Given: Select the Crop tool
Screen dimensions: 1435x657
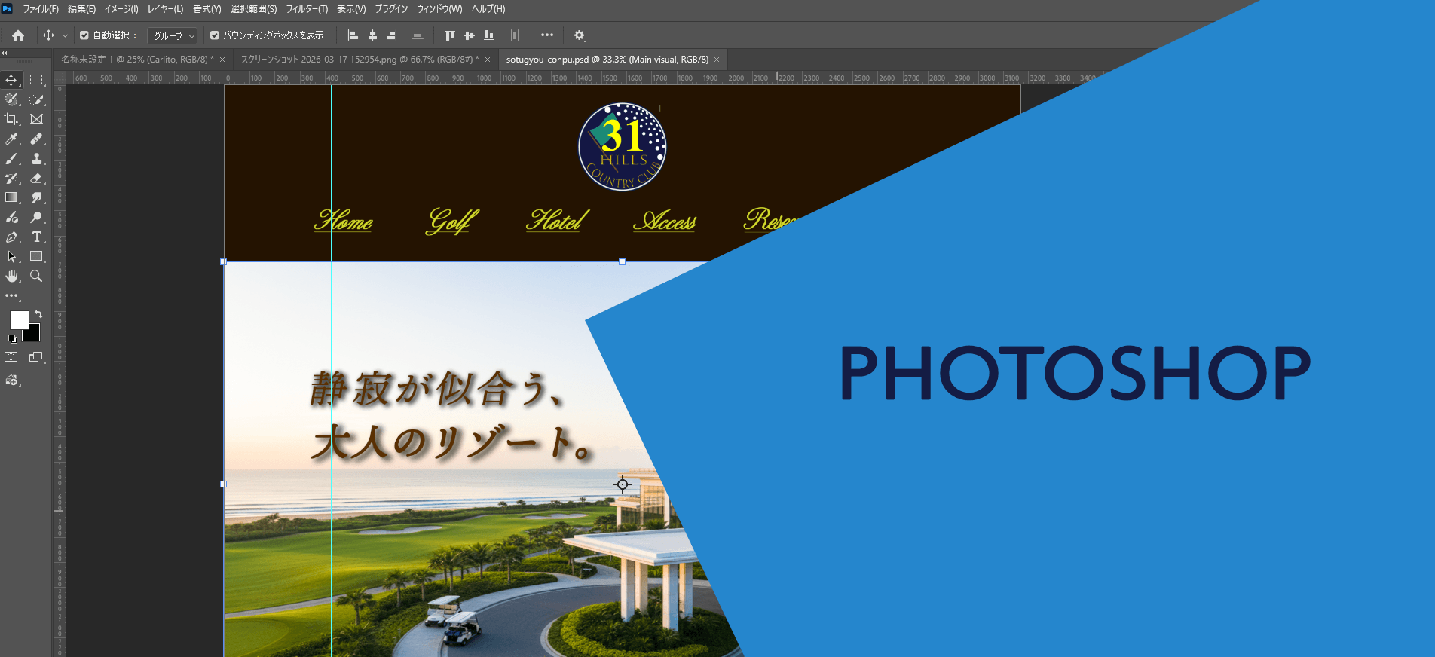Looking at the screenshot, I should tap(11, 119).
